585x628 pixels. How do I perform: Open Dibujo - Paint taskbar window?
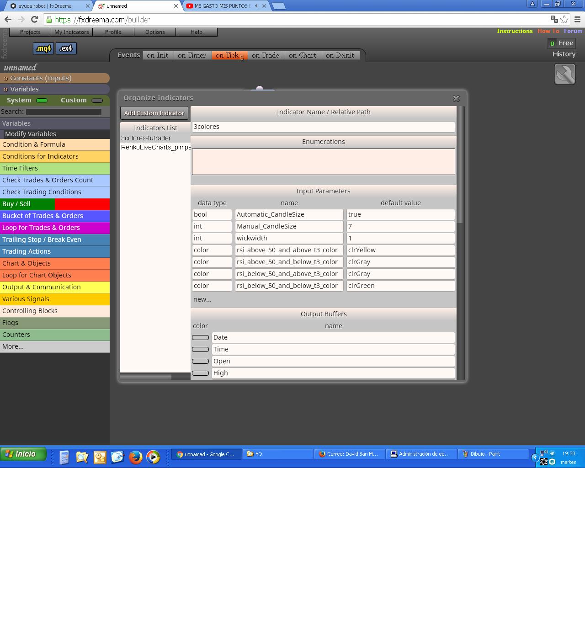(493, 454)
